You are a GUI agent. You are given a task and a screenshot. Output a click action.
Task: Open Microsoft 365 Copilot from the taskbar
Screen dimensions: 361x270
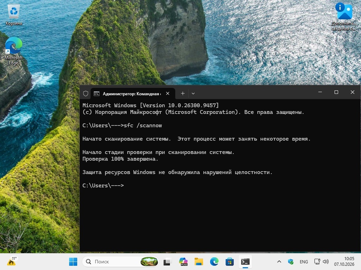pyautogui.click(x=183, y=262)
